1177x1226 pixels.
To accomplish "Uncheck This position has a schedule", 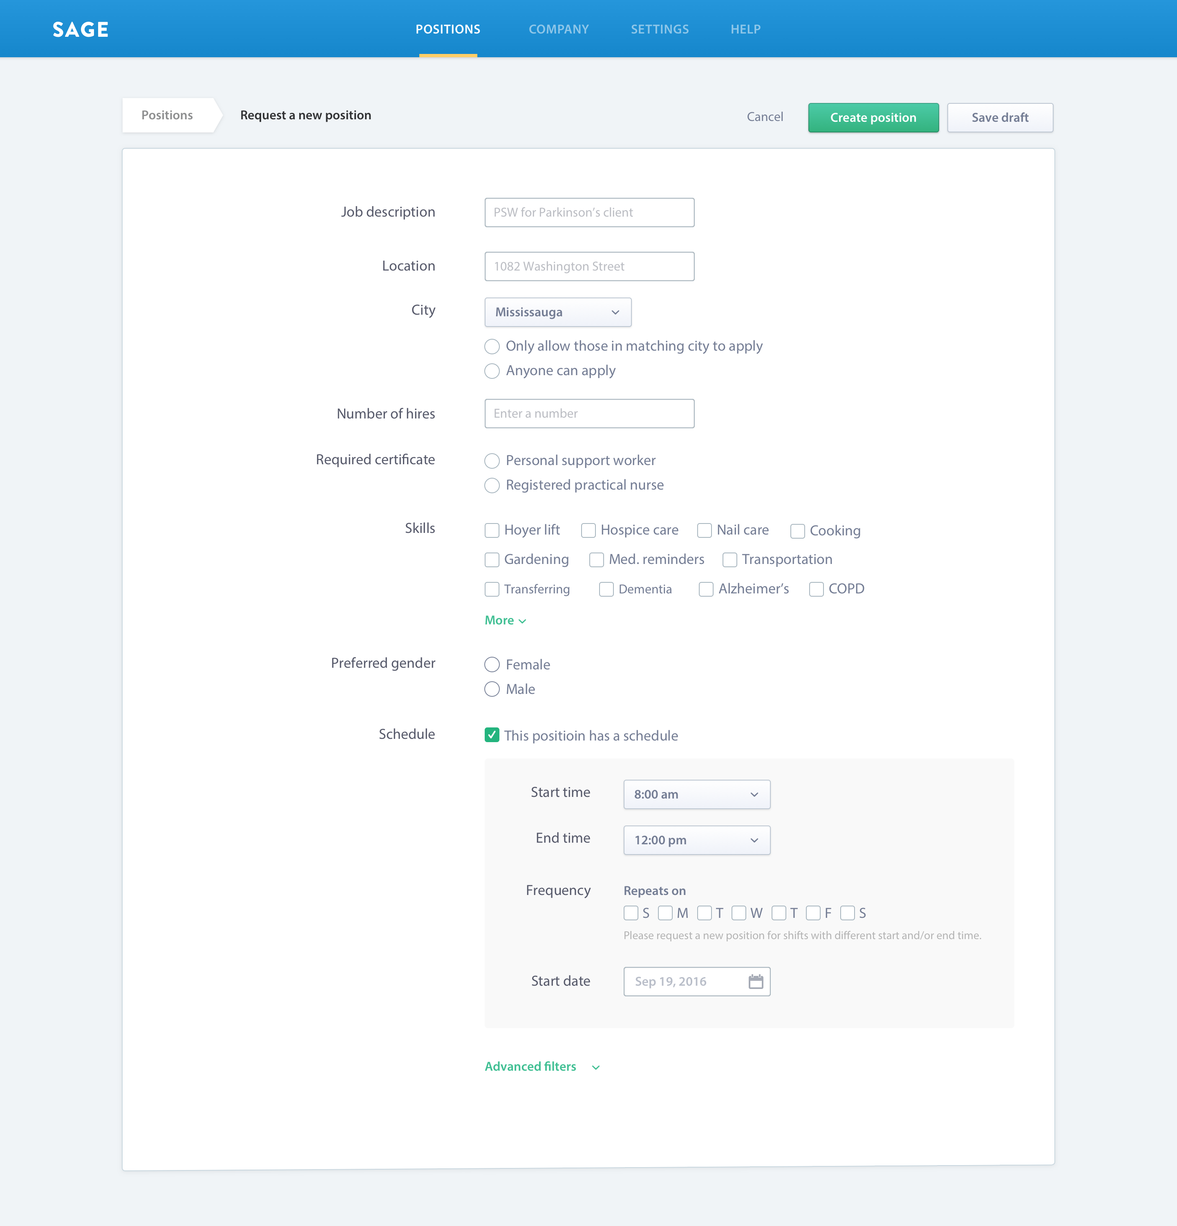I will click(x=492, y=735).
